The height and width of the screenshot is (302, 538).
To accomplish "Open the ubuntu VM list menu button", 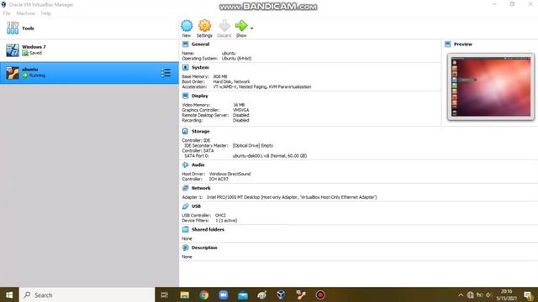I will [x=166, y=73].
